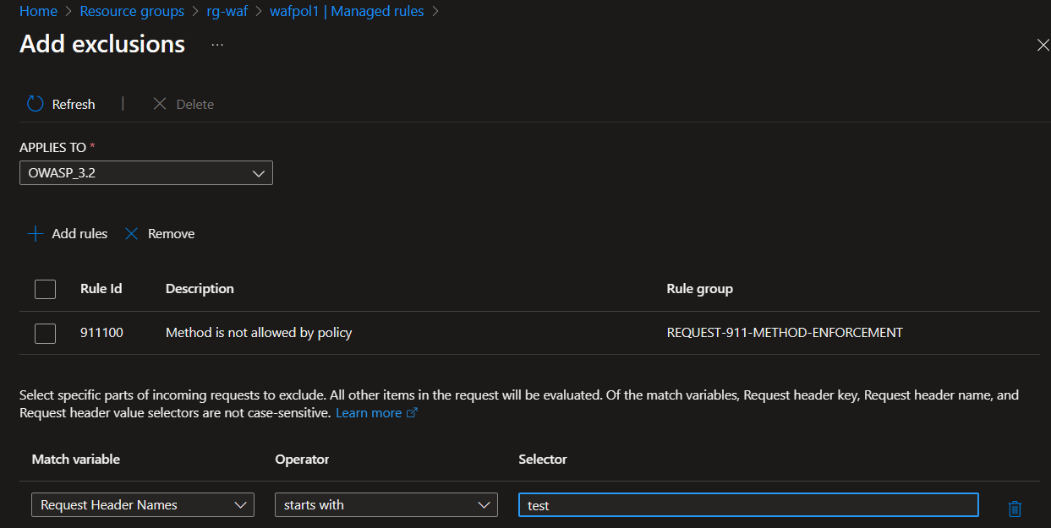Click the Learn more link

(369, 413)
